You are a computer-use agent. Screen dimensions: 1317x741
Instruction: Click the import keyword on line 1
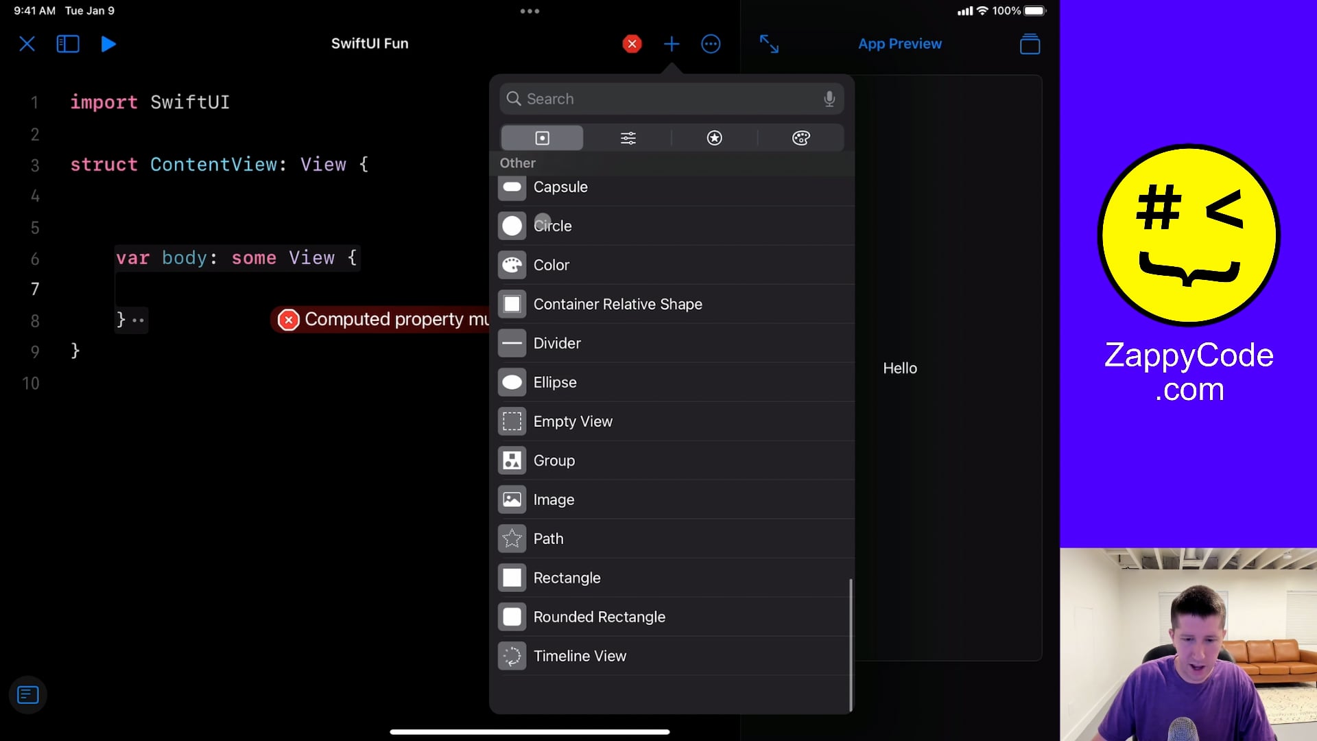point(104,102)
